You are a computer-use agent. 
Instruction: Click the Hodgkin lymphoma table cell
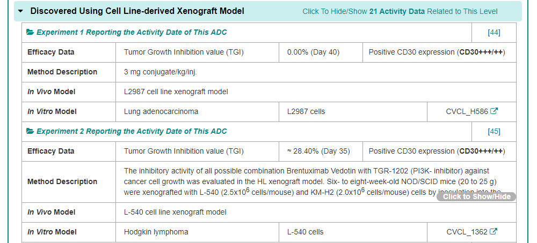tap(156, 232)
